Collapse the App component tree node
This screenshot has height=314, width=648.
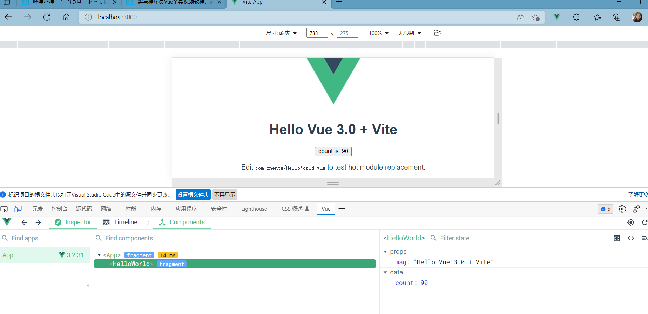[x=99, y=255]
